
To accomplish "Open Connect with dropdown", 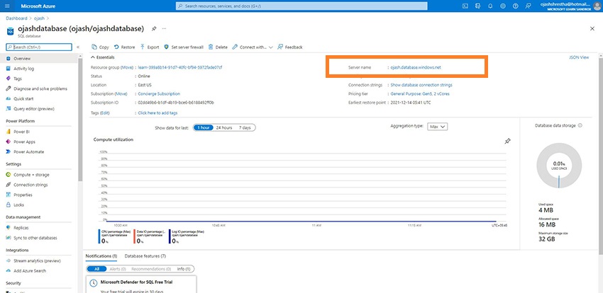I will click(253, 47).
